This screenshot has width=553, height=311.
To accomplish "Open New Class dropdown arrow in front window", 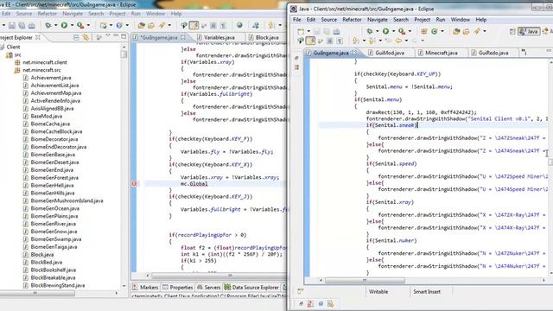I will (442, 31).
